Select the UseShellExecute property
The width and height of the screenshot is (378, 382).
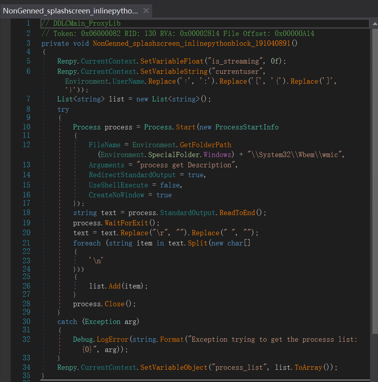(118, 185)
